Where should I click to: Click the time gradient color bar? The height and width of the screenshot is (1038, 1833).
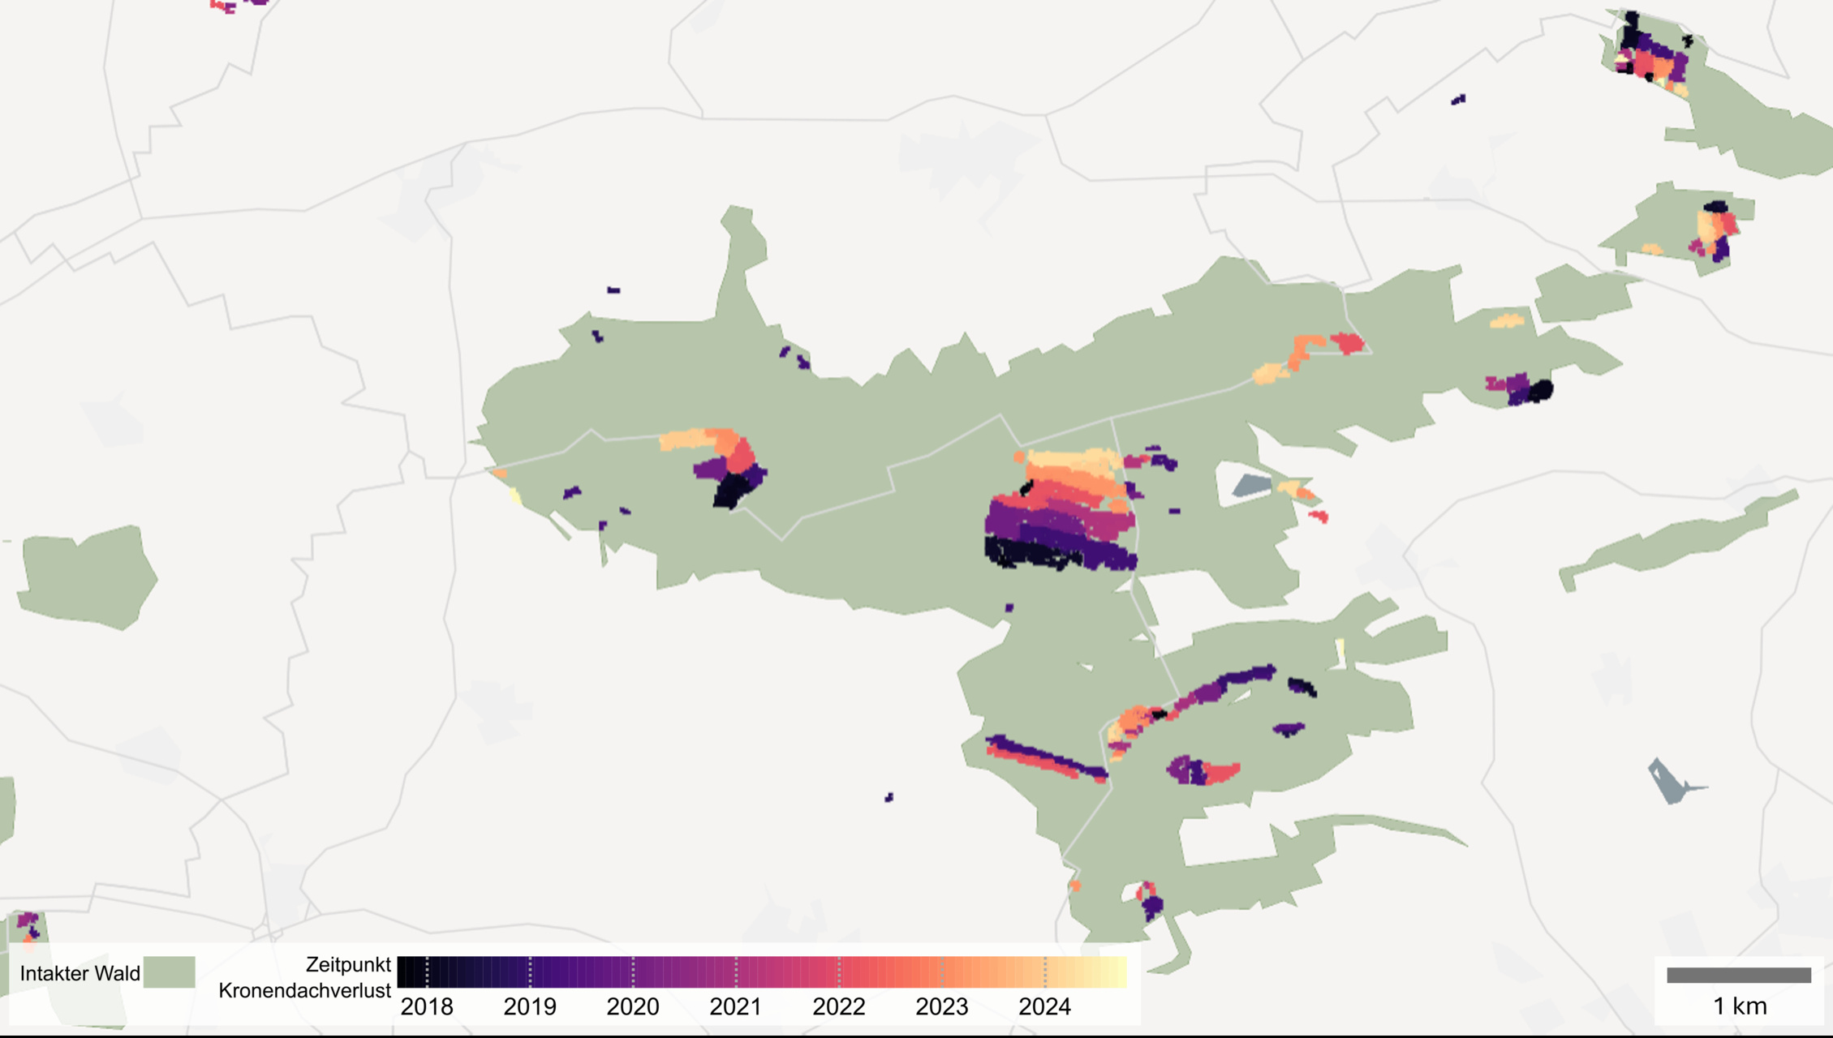(762, 972)
